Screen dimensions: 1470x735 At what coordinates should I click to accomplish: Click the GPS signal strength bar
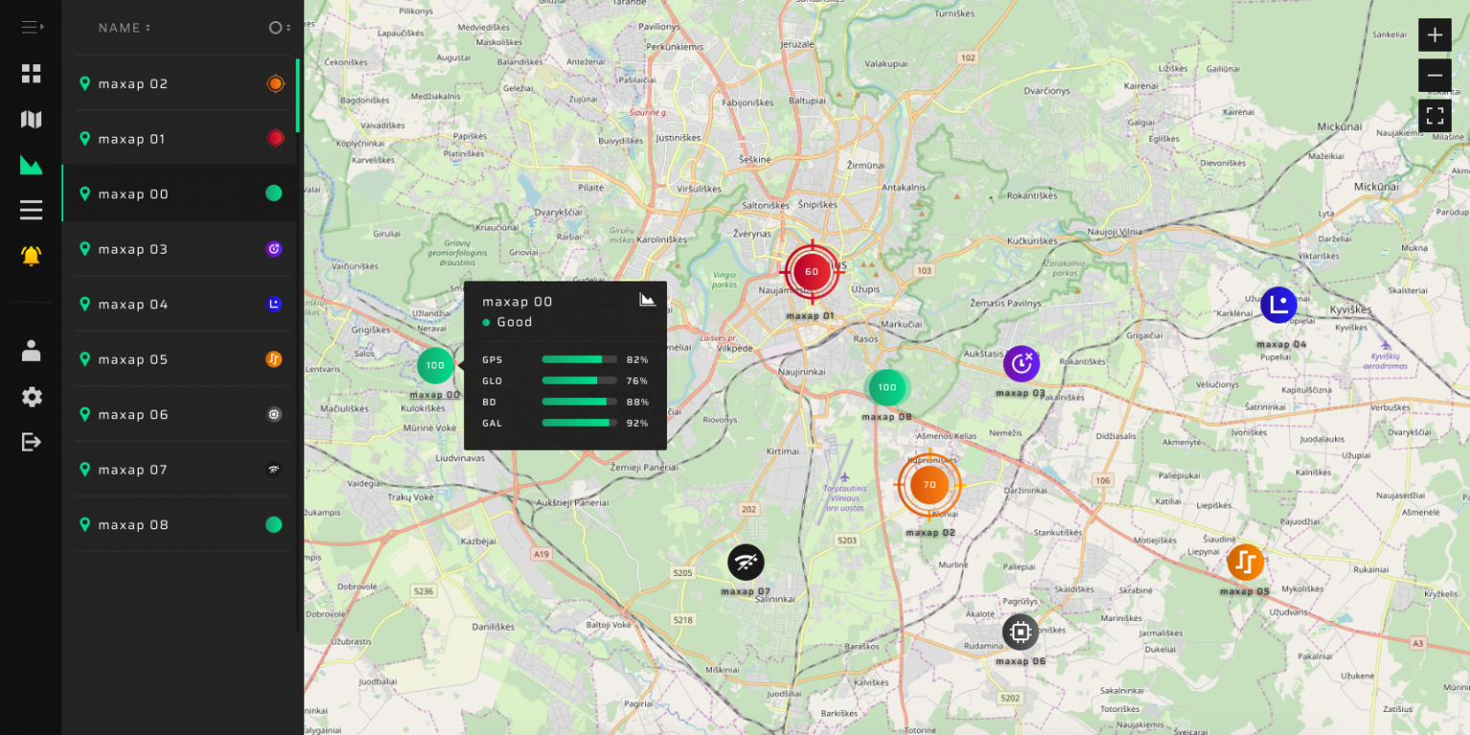coord(579,360)
